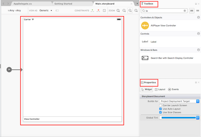The image size is (201, 137).
Task: Navigate back with the left arrow
Action: click(x=3, y=4)
